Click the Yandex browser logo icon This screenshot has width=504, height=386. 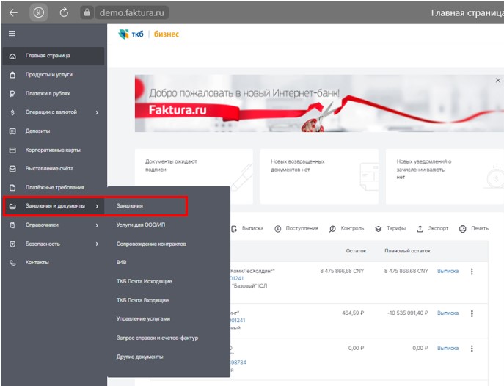39,13
